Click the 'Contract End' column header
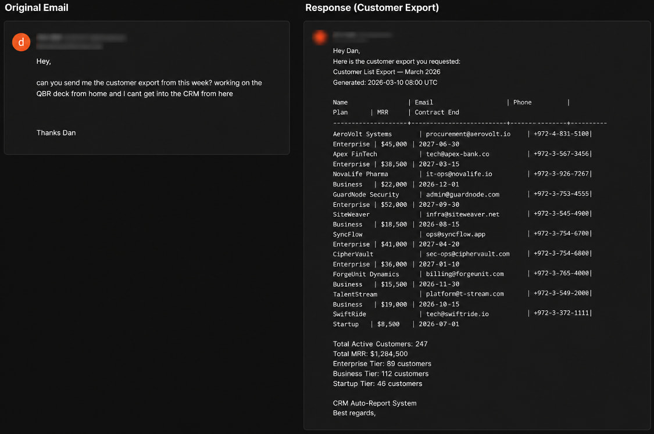 (437, 112)
